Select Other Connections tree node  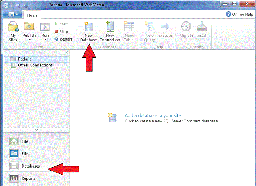click(35, 65)
